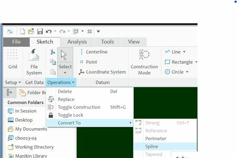The width and height of the screenshot is (237, 158).
Task: Select the Circle tool
Action: (x=174, y=72)
